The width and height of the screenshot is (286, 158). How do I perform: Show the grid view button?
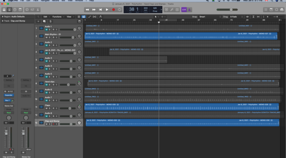coord(79,17)
